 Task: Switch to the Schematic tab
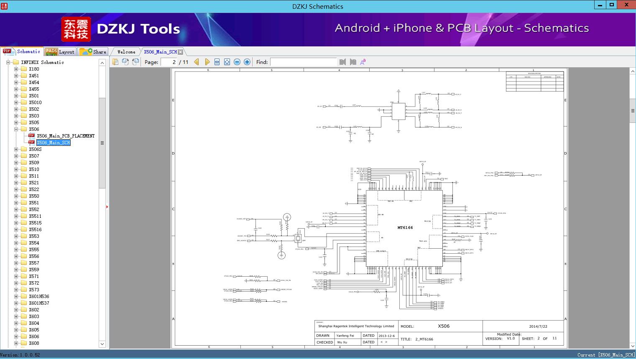[22, 51]
